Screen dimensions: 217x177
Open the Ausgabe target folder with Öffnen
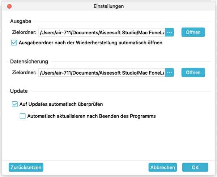tap(193, 32)
